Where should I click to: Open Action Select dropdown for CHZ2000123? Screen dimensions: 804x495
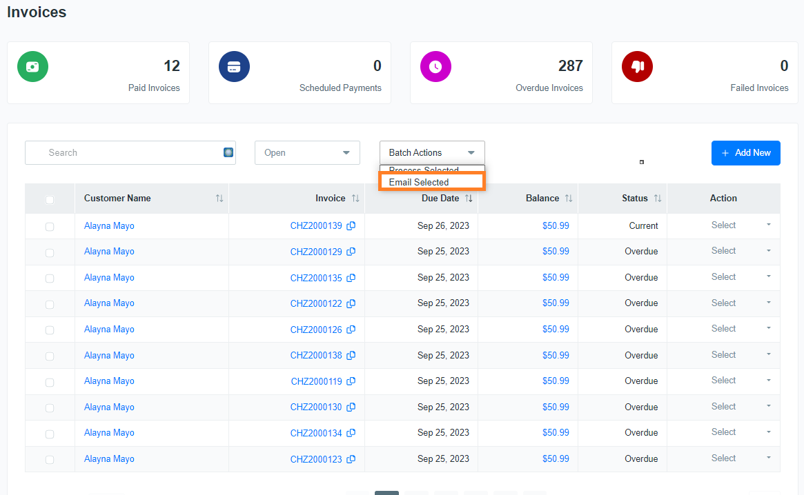coord(741,458)
